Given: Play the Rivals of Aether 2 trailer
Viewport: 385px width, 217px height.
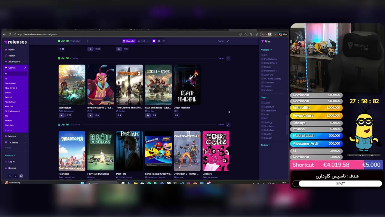Looking at the screenshot, I should [90, 115].
